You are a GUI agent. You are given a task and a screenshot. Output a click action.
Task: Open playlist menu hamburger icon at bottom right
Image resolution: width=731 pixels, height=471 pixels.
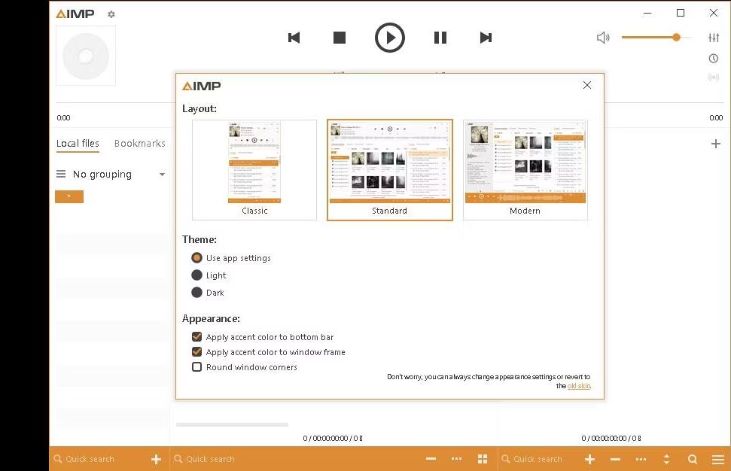pyautogui.click(x=718, y=460)
